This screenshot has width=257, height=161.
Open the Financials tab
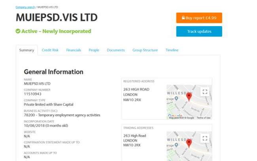[x=74, y=50]
